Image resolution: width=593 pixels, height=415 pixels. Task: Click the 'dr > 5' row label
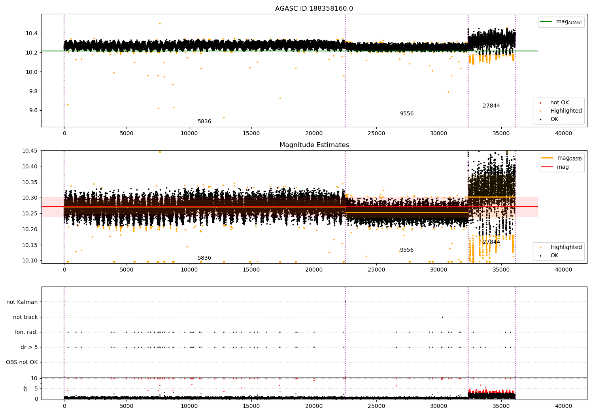click(x=29, y=347)
